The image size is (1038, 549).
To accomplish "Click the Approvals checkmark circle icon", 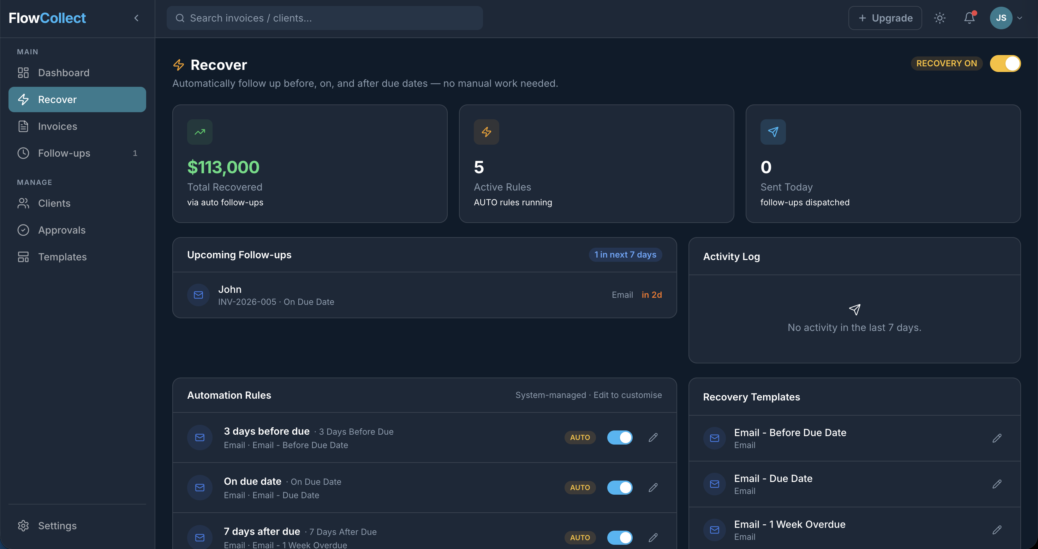I will click(x=23, y=230).
